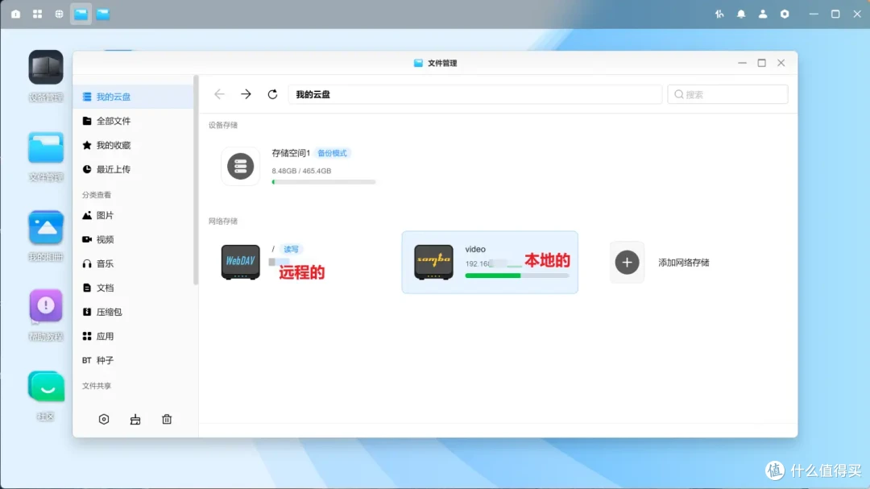Image resolution: width=870 pixels, height=489 pixels.
Task: Open the samba video network storage
Action: (433, 262)
